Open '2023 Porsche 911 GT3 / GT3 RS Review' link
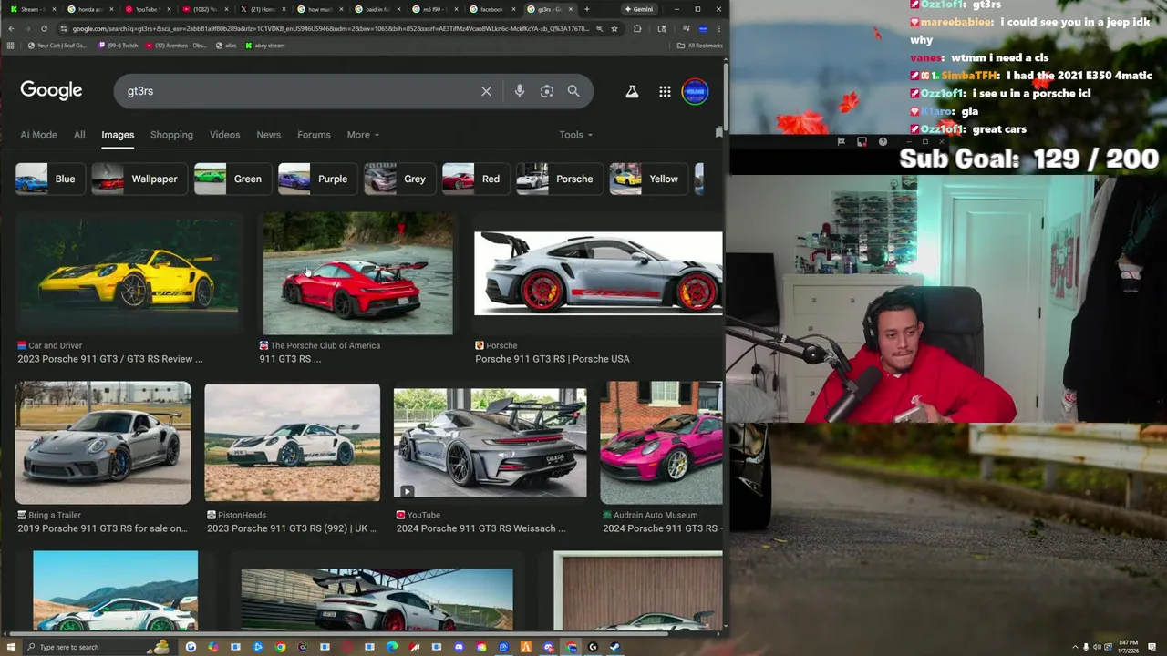Viewport: 1167px width, 656px height. [110, 359]
